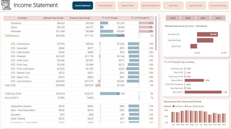Click the Sep column in revenues chart
The image size is (231, 129).
tap(210, 119)
